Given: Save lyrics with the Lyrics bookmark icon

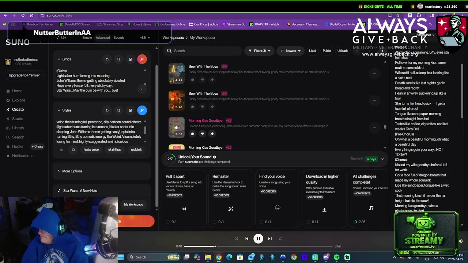Looking at the screenshot, I should [118, 59].
